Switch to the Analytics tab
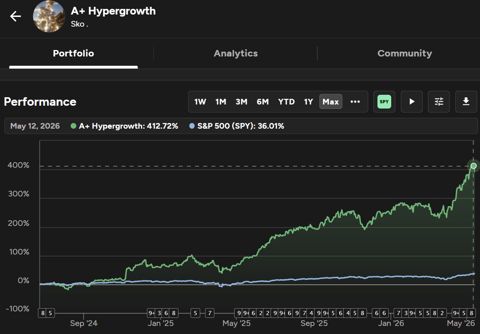This screenshot has height=334, width=480. tap(236, 54)
